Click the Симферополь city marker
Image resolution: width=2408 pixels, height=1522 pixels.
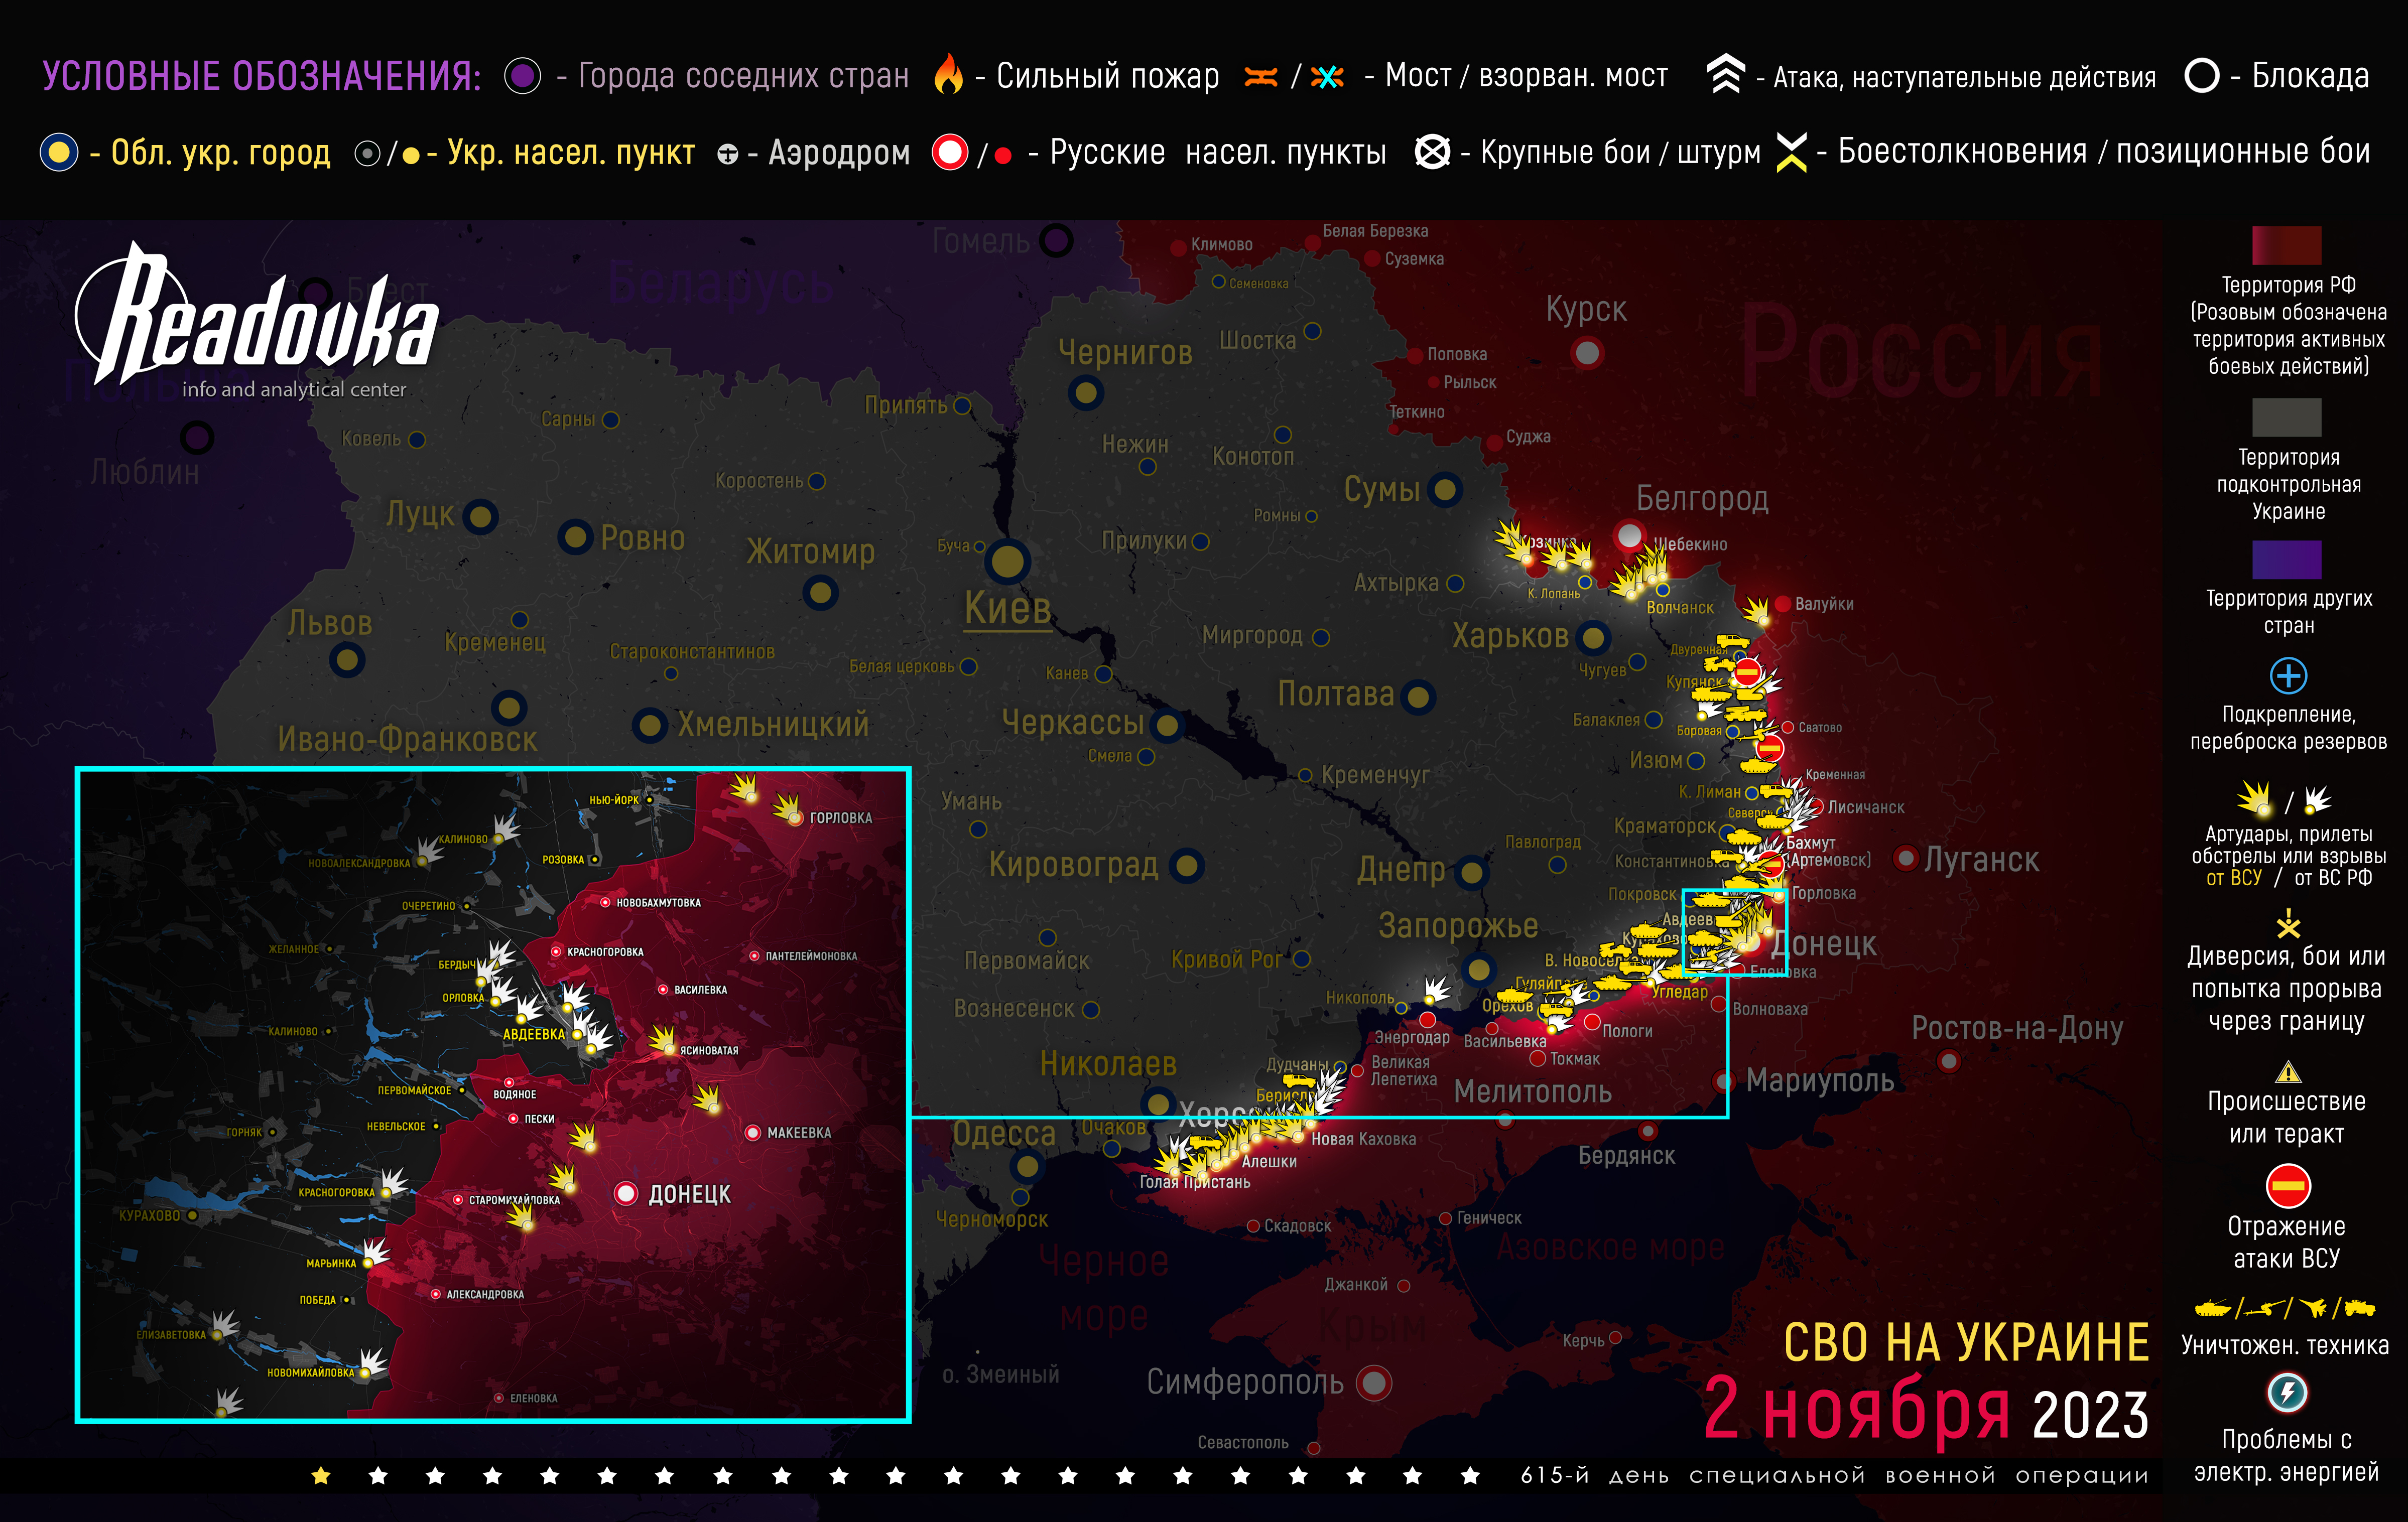(1374, 1383)
